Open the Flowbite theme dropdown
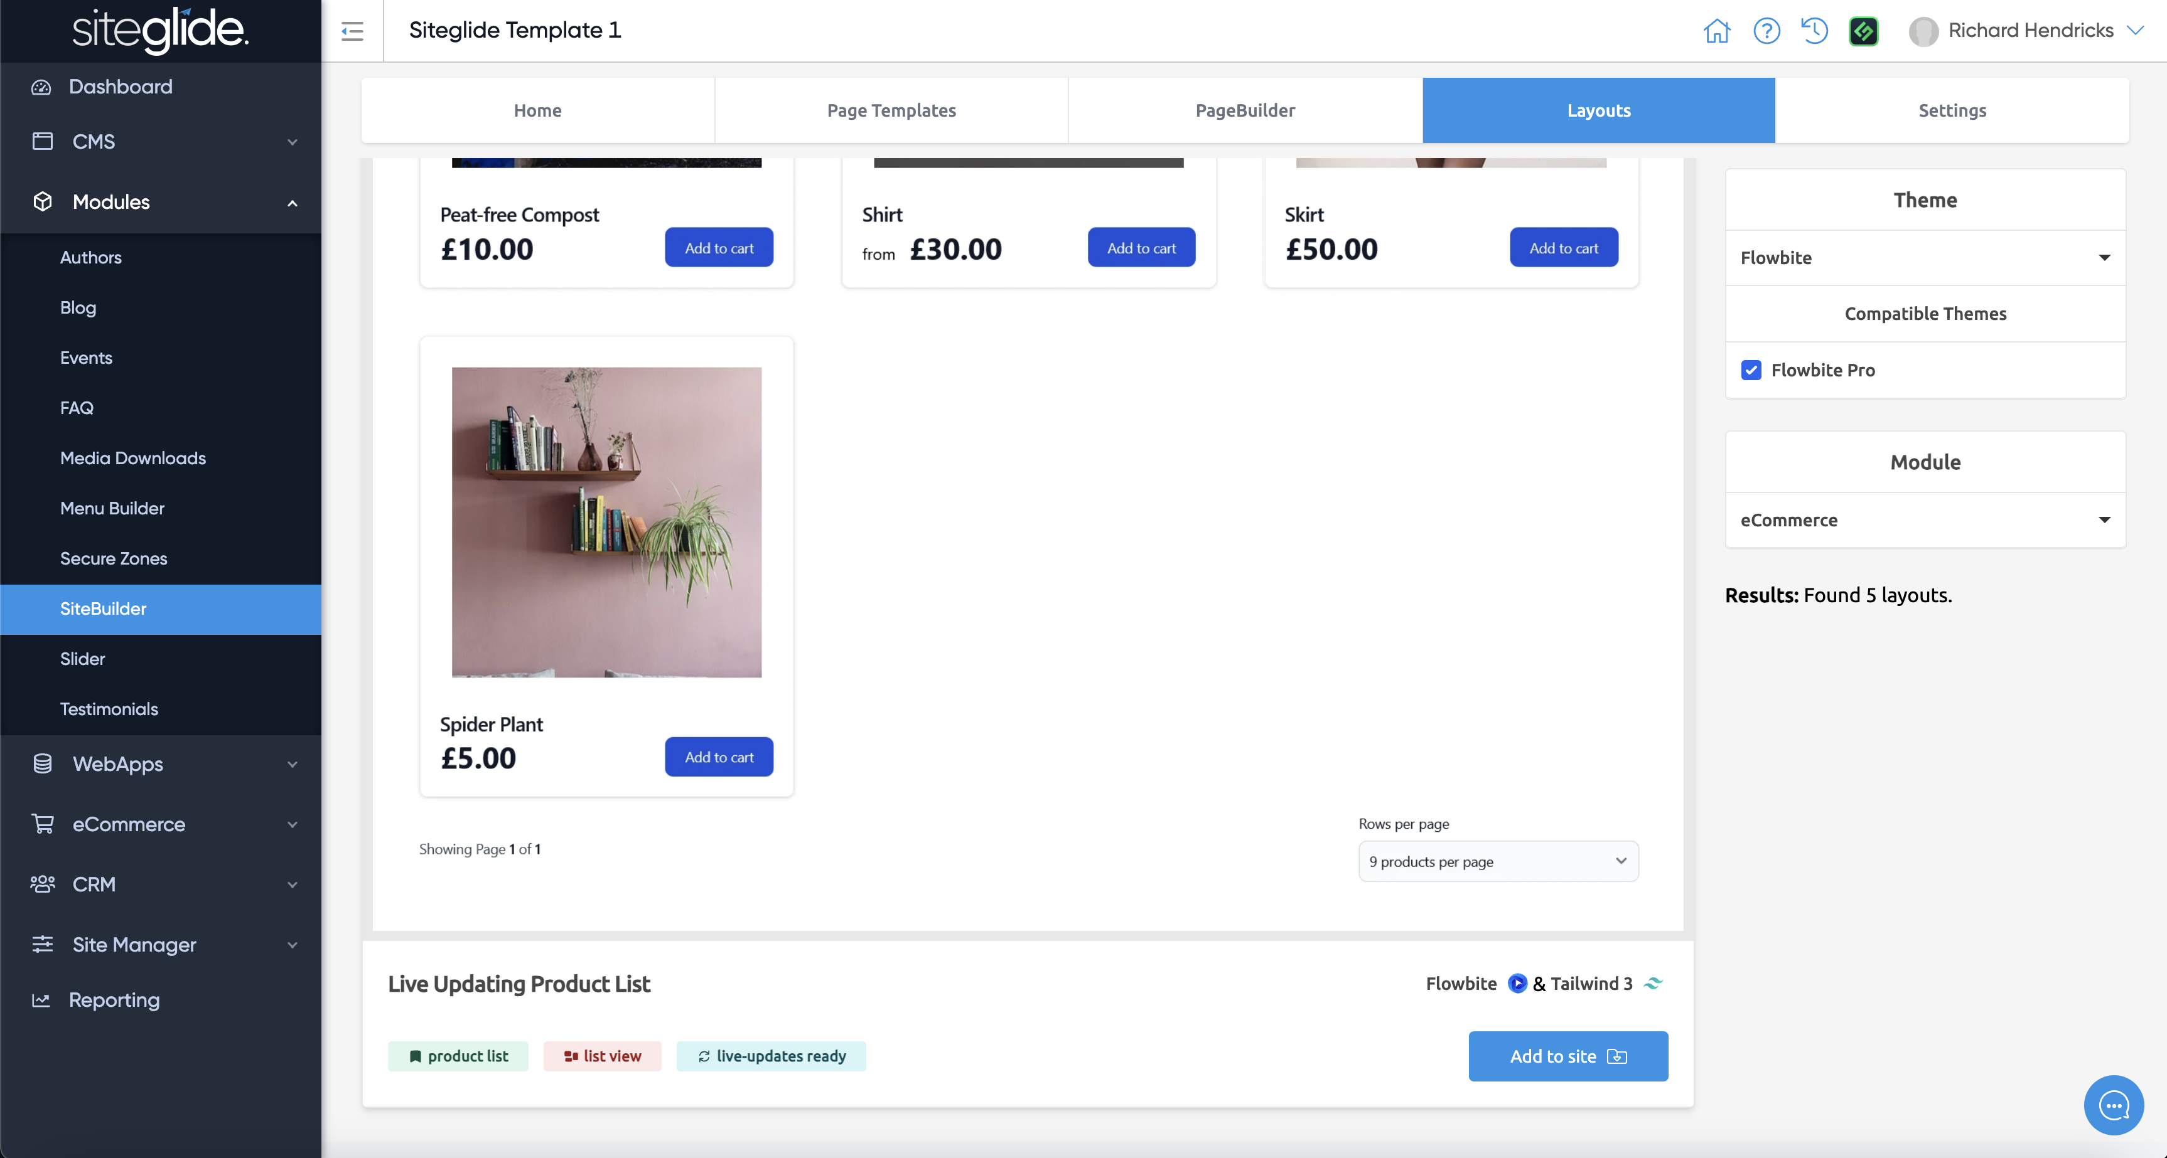The height and width of the screenshot is (1158, 2167). point(1925,258)
